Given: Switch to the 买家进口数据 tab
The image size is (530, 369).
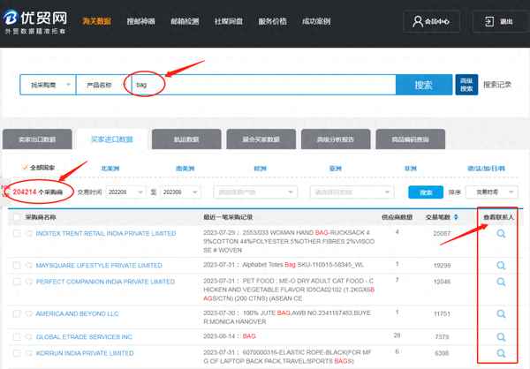Looking at the screenshot, I should click(112, 139).
